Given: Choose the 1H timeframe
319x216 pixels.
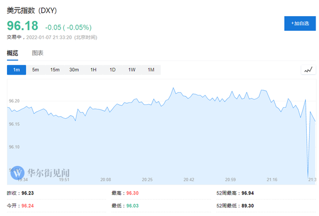Looking at the screenshot, I should point(93,70).
